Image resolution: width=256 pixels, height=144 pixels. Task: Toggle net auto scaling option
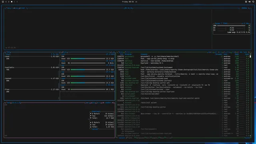tap(93, 103)
